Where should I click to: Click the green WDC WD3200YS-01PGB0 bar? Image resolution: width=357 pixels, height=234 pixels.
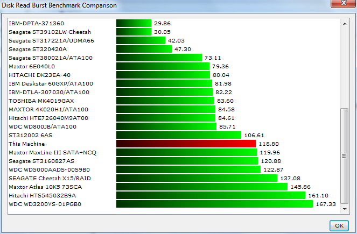[x=214, y=204]
